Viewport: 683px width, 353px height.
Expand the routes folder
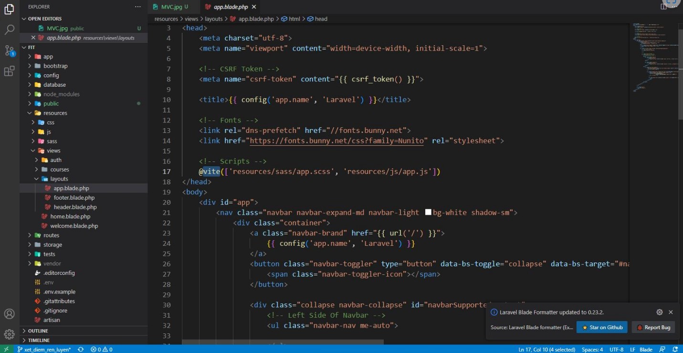(x=51, y=235)
